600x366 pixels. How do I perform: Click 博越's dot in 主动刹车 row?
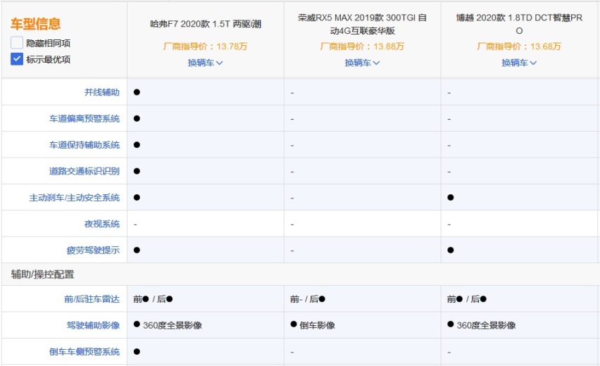pyautogui.click(x=451, y=198)
